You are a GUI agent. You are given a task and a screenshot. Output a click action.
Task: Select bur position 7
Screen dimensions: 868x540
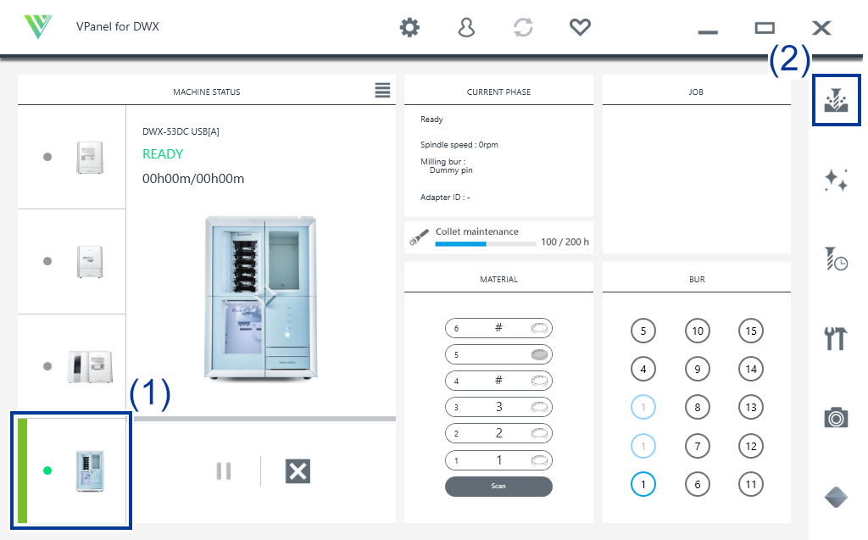click(698, 446)
